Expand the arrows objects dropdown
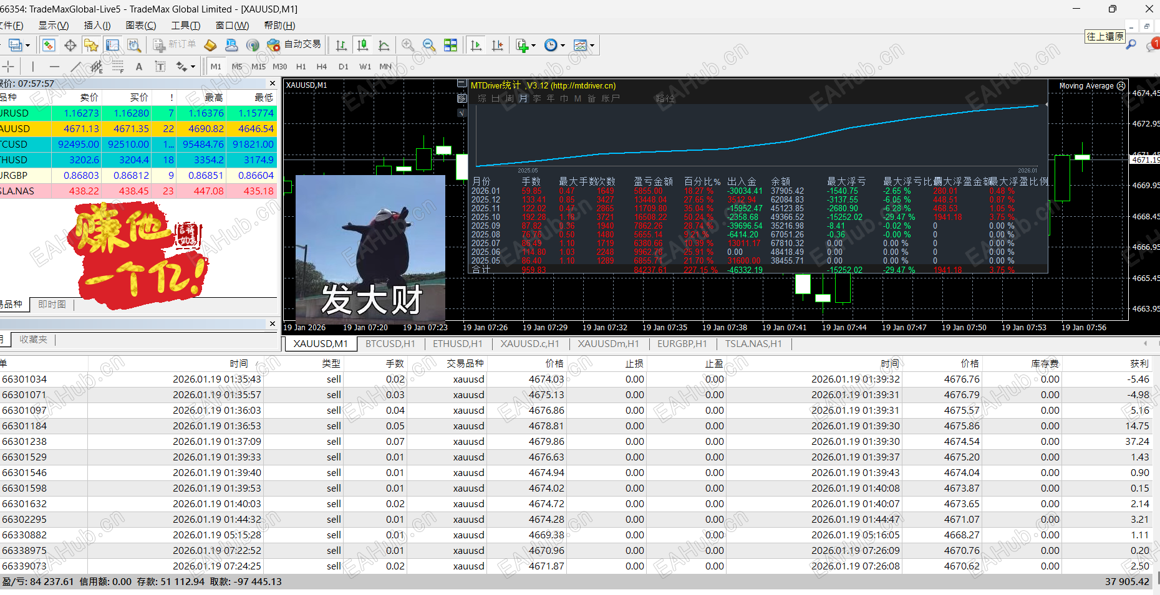Viewport: 1160px width, 595px height. [193, 67]
